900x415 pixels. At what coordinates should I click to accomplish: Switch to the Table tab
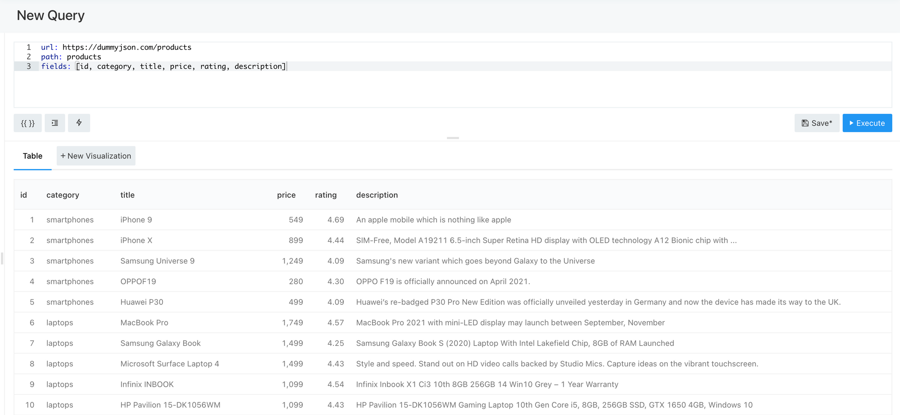click(32, 156)
